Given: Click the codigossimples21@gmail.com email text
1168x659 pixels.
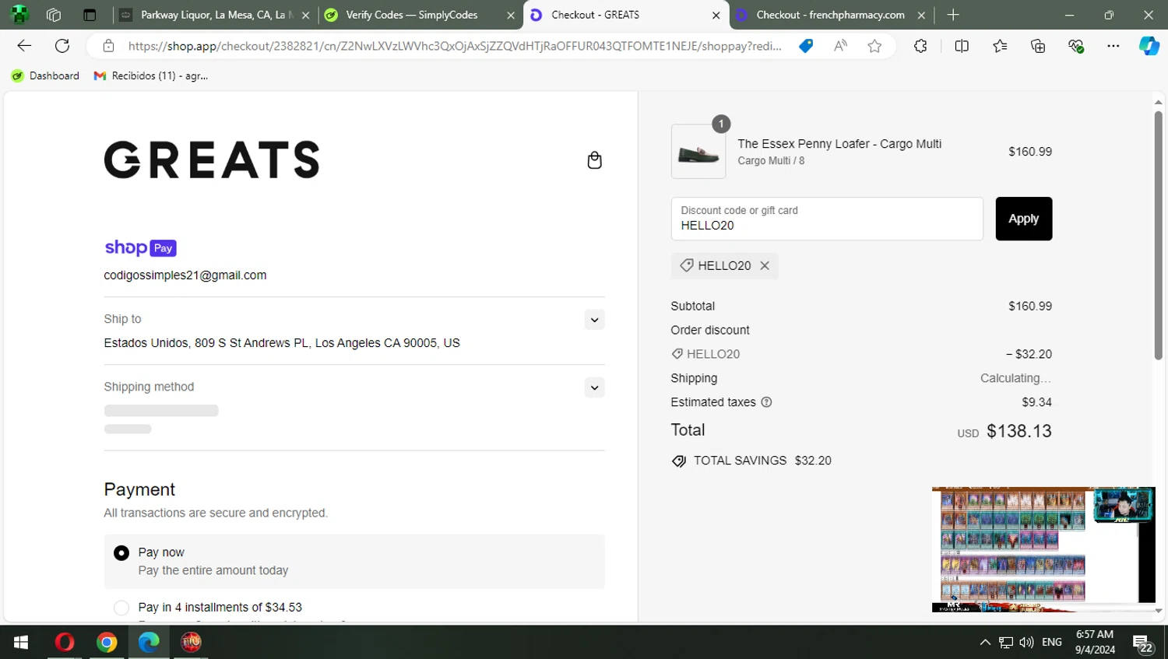Looking at the screenshot, I should 185,275.
